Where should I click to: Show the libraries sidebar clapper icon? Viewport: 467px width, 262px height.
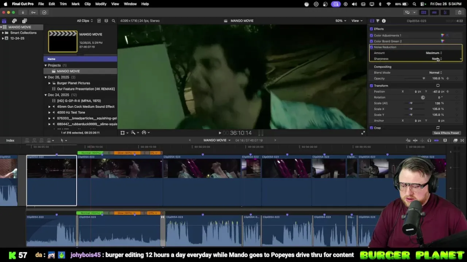[4, 21]
